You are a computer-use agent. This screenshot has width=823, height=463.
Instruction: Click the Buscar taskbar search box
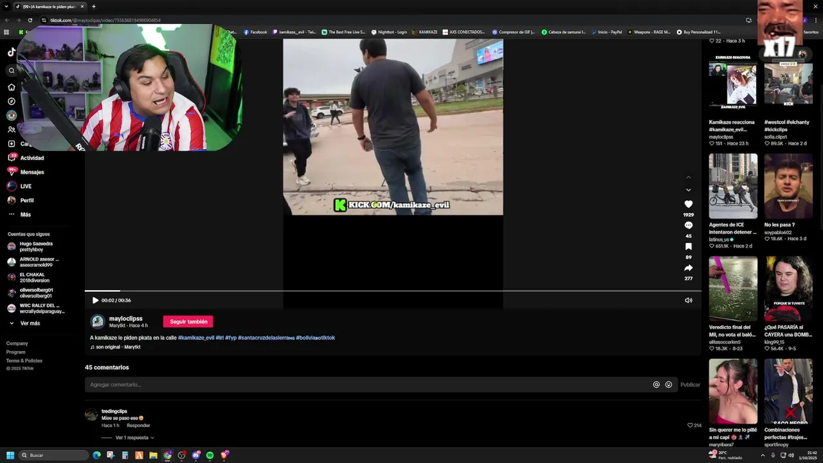pos(54,455)
